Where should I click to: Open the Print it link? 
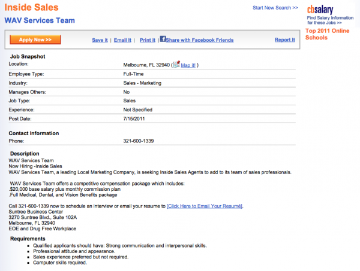coord(148,40)
